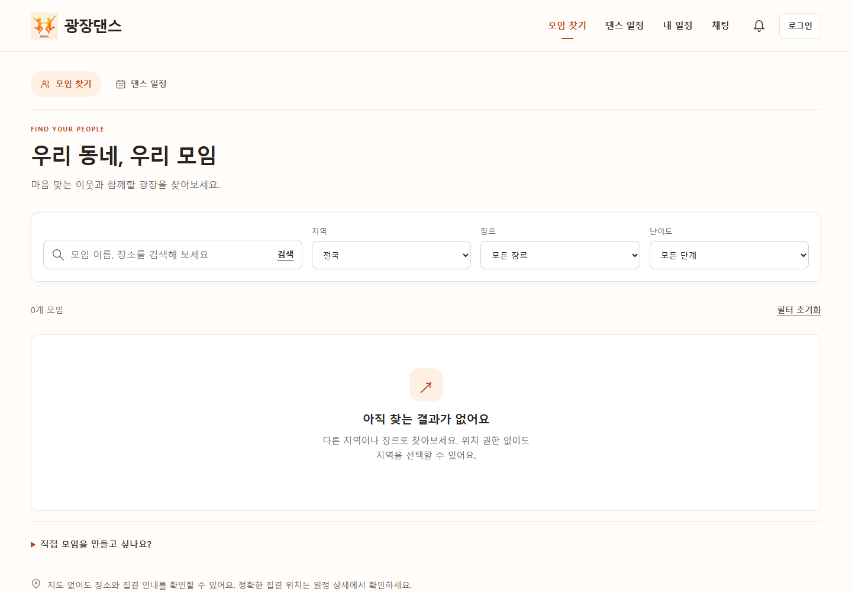The image size is (852, 592).
Task: Click the 필터 초기화 link
Action: [799, 310]
